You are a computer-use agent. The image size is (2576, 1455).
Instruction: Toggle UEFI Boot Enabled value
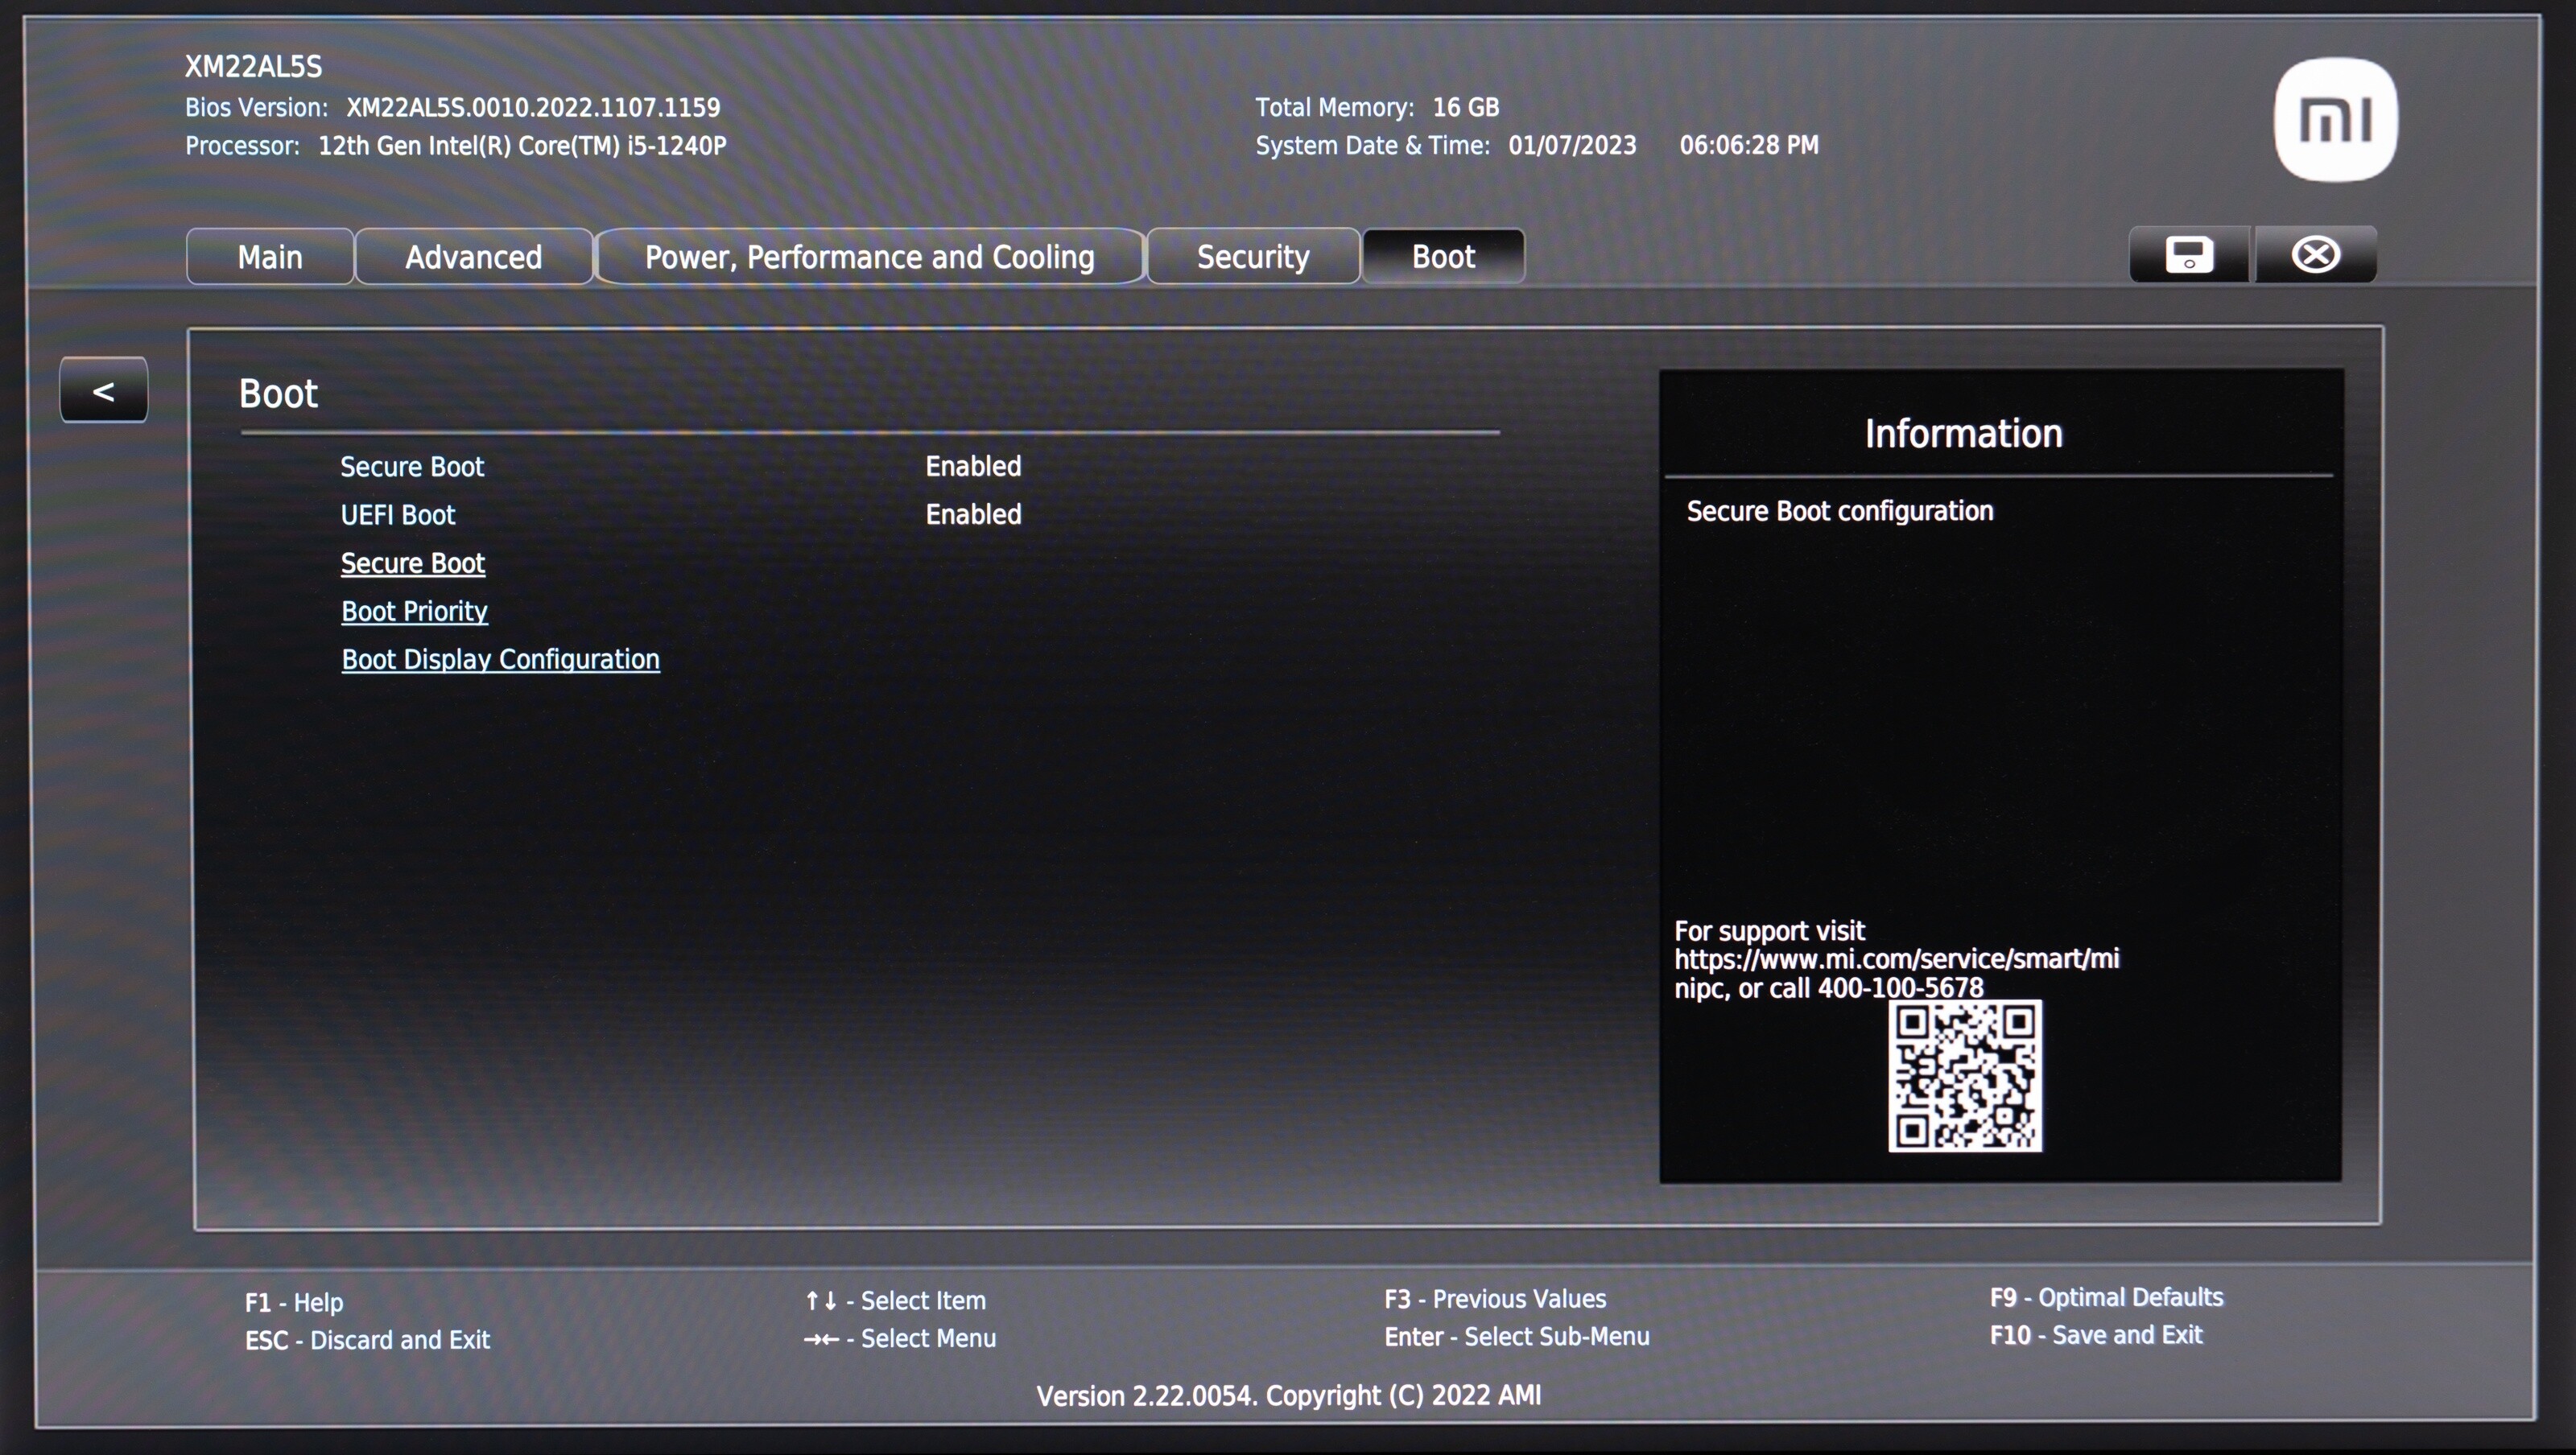coord(973,514)
